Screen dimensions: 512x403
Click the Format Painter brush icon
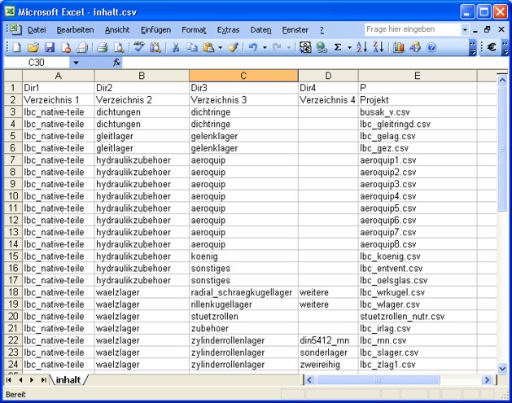click(x=234, y=47)
